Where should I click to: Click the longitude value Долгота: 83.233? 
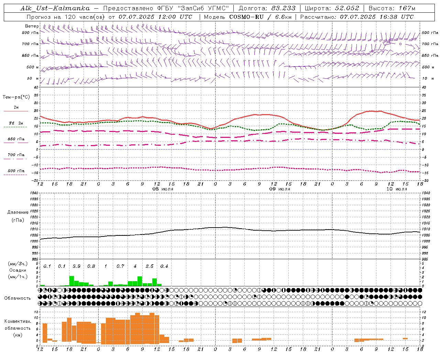267,8
